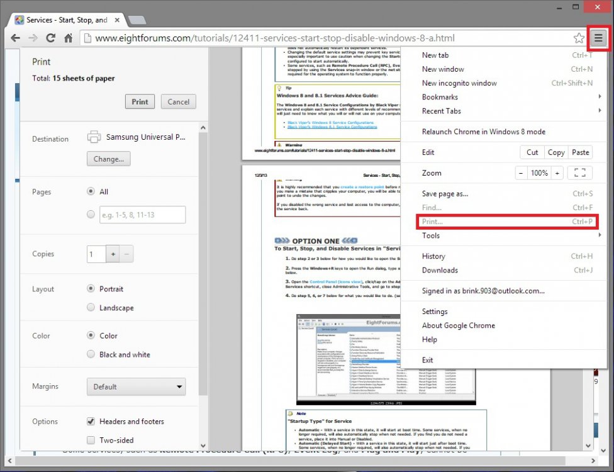Choose Save page as...
614x472 pixels.
point(503,193)
